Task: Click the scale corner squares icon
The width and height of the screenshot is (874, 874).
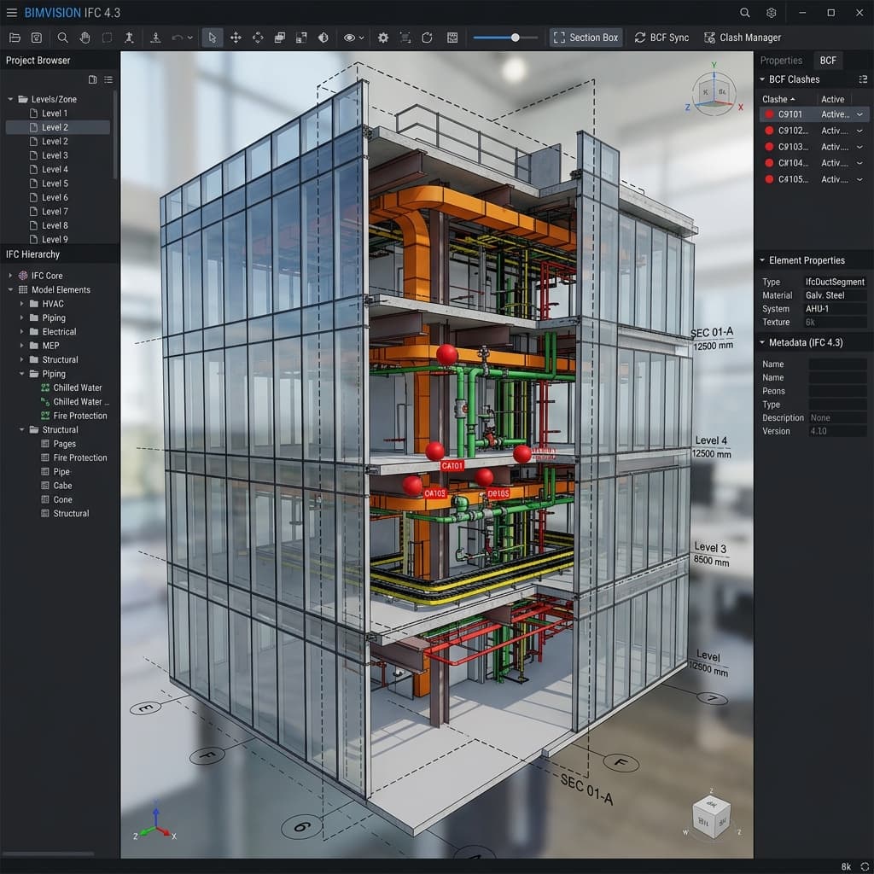Action: (301, 38)
